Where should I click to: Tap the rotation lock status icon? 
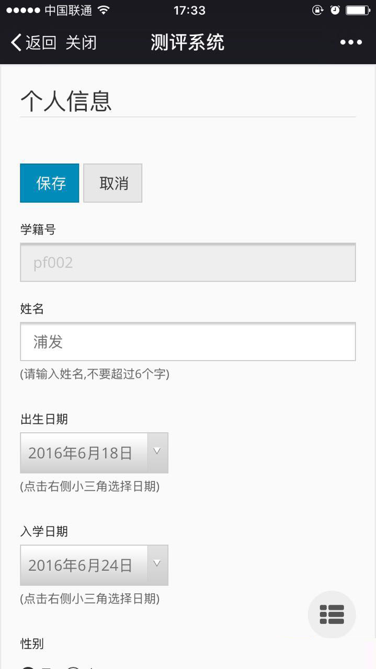coord(317,10)
